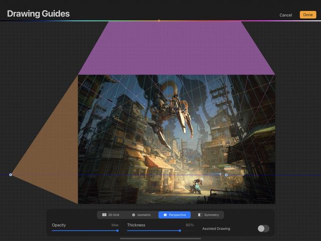Select the Isometric guide mode
The width and height of the screenshot is (321, 241).
(x=141, y=215)
